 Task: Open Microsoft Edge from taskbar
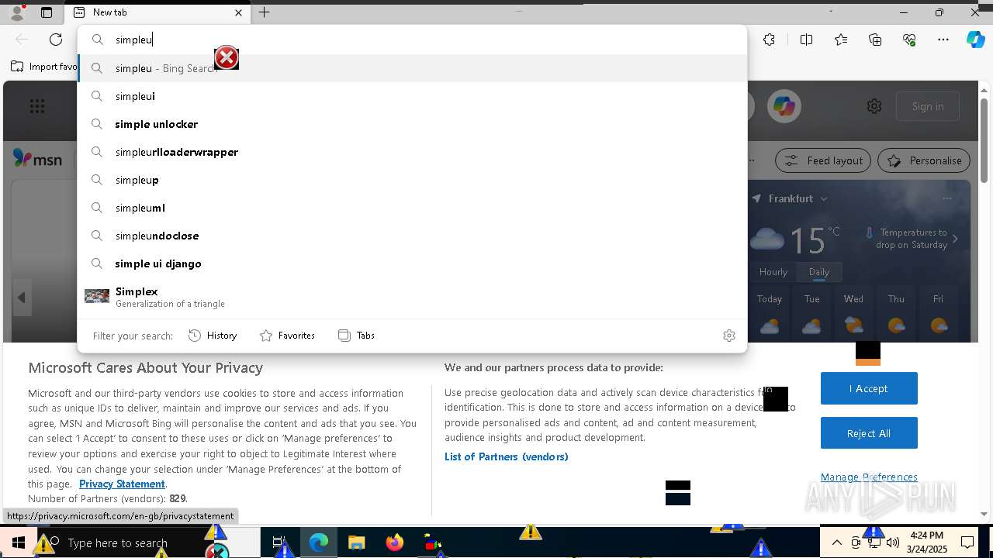pos(319,542)
